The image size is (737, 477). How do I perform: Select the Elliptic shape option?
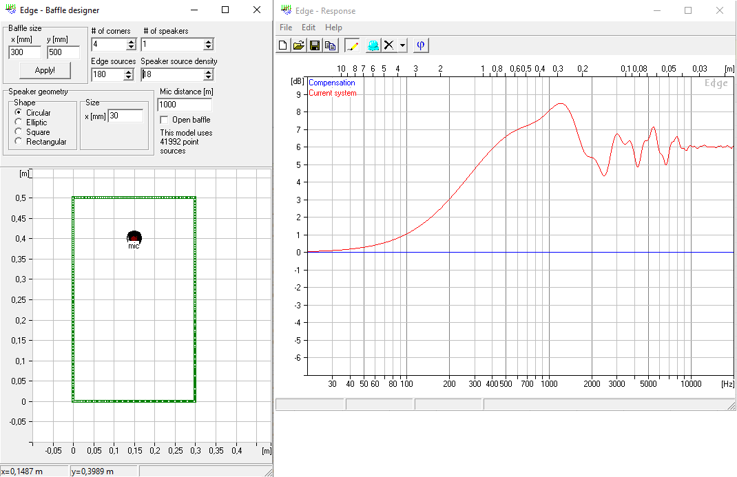click(x=19, y=122)
